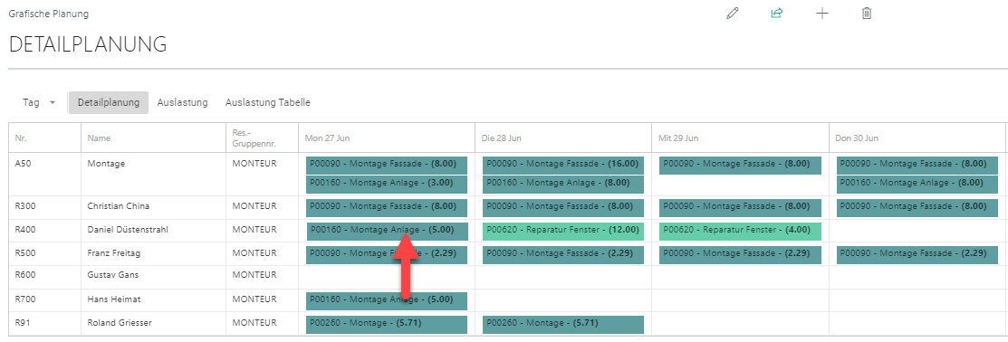The image size is (1008, 342).
Task: Select resource number R600
Action: coord(25,275)
